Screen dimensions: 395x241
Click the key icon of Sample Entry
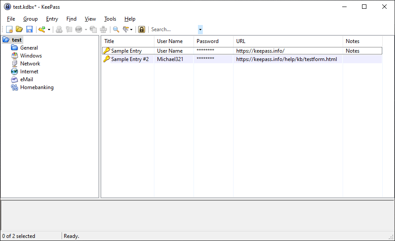[x=106, y=50]
